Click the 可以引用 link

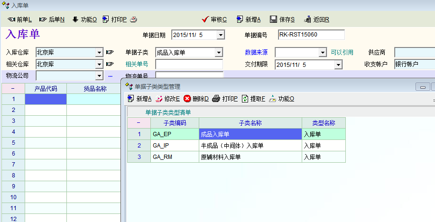point(342,52)
